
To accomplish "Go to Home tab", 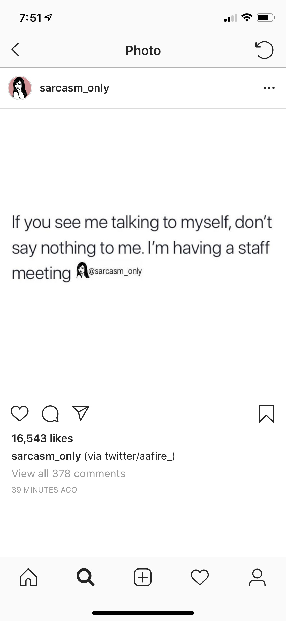I will click(x=28, y=577).
